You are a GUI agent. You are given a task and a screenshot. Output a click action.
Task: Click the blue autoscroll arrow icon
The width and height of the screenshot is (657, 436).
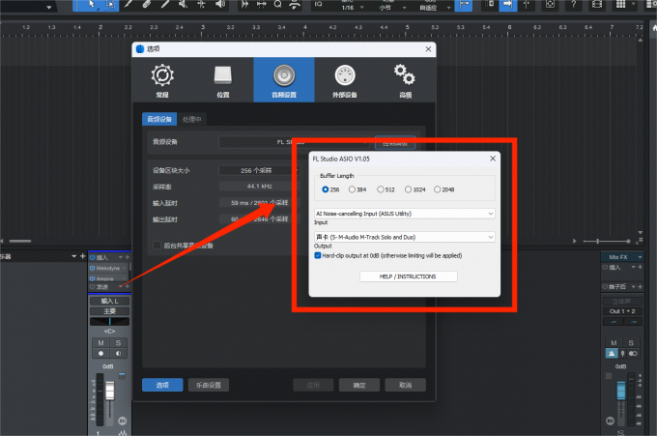(508, 4)
